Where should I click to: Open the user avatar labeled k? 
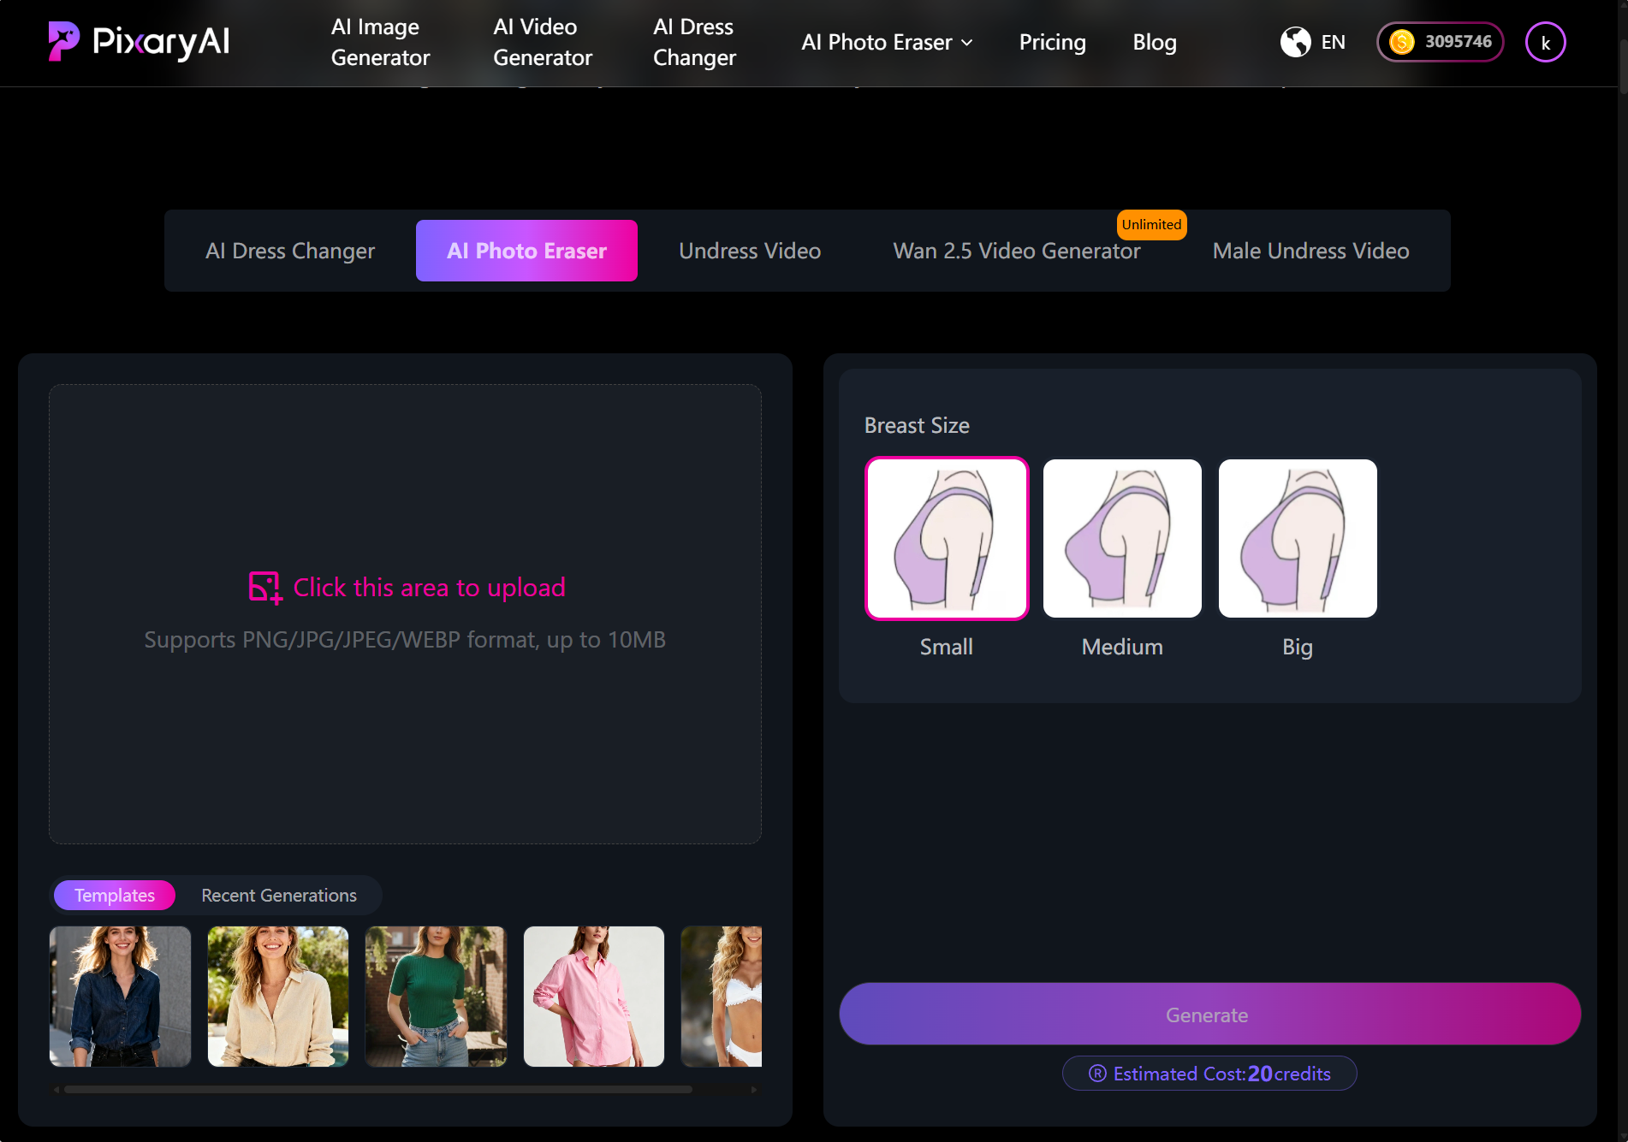pyautogui.click(x=1545, y=43)
